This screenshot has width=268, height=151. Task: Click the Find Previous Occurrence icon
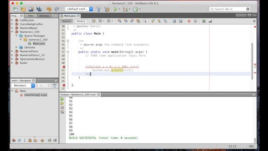[126, 21]
